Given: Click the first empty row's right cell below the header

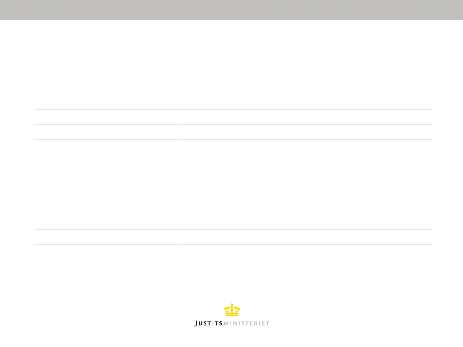Looking at the screenshot, I should click(x=304, y=102).
